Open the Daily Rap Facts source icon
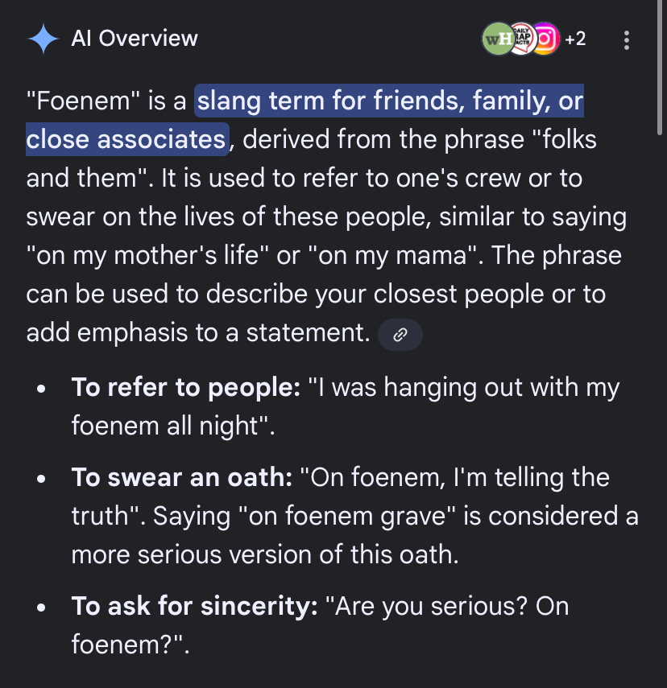This screenshot has width=667, height=688. (521, 38)
